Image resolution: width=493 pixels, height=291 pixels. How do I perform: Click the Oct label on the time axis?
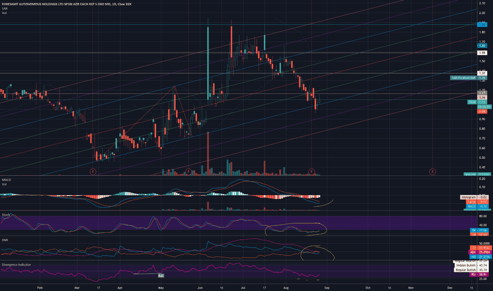(368, 287)
